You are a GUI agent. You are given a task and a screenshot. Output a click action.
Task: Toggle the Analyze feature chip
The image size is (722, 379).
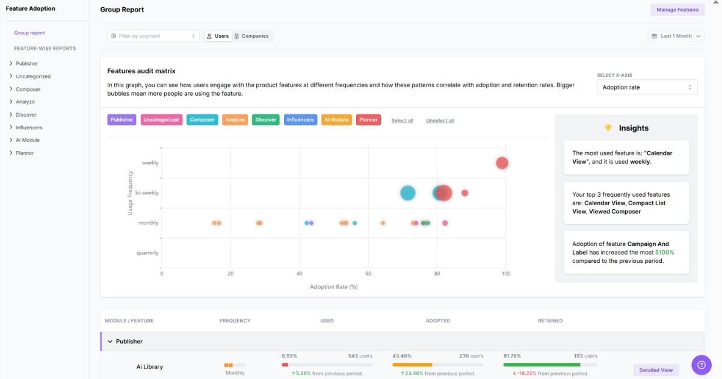234,119
